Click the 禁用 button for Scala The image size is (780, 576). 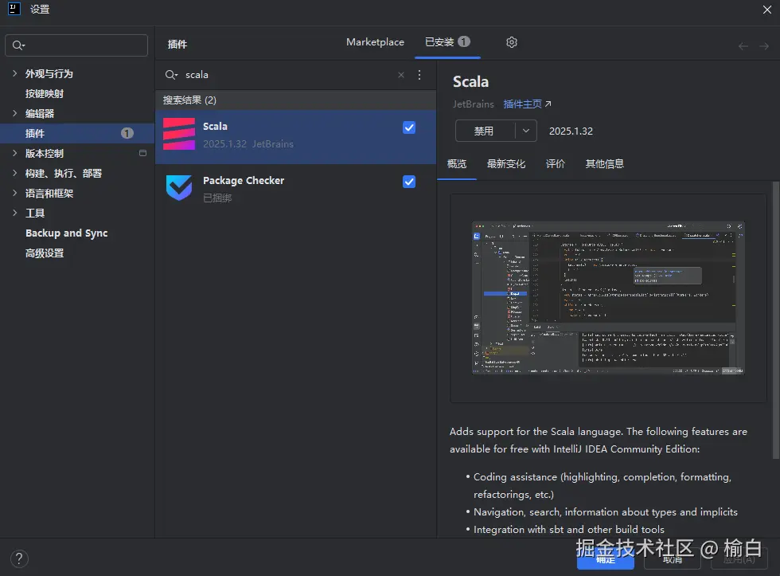point(485,131)
